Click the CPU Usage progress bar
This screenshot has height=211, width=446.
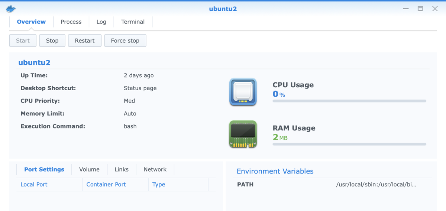tap(349, 101)
